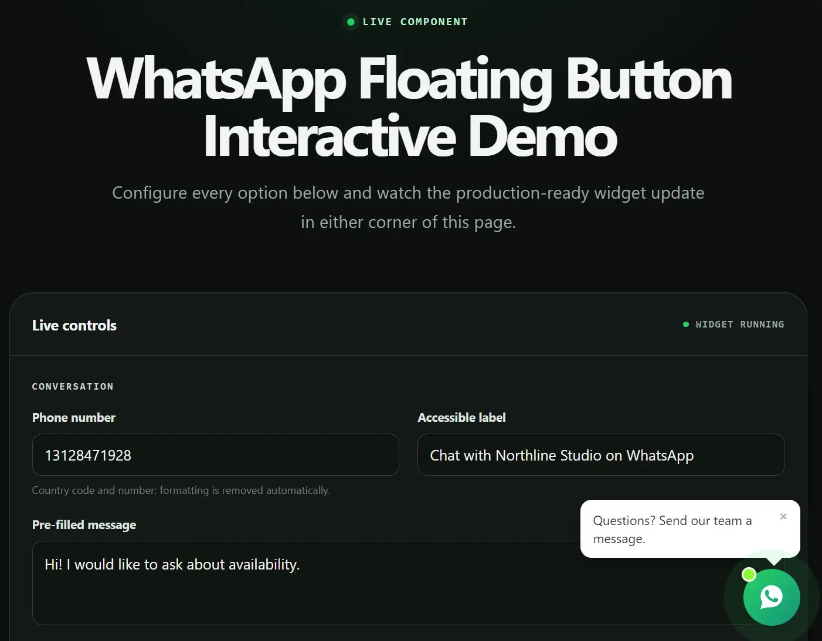Open the floating WhatsApp chat button

pos(772,597)
